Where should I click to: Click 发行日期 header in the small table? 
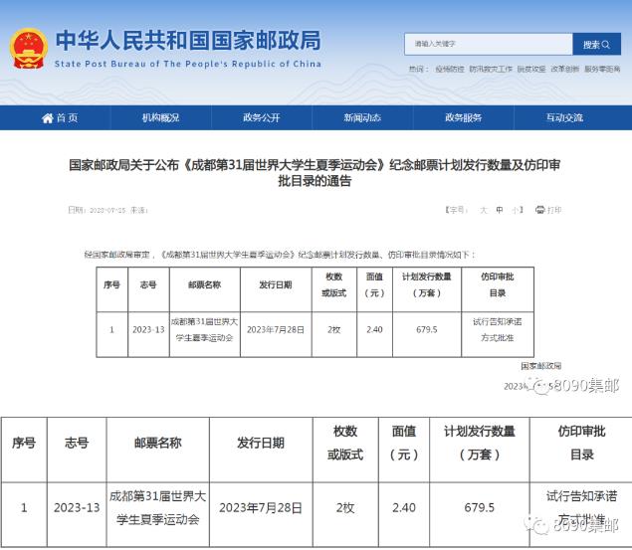point(276,285)
